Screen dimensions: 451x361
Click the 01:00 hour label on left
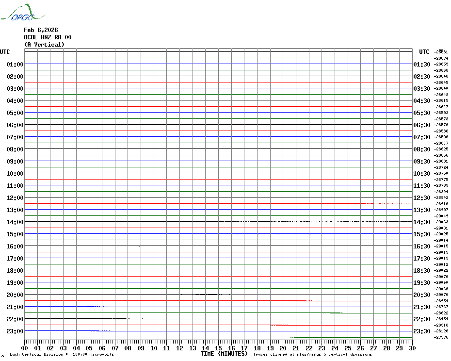[x=15, y=65]
